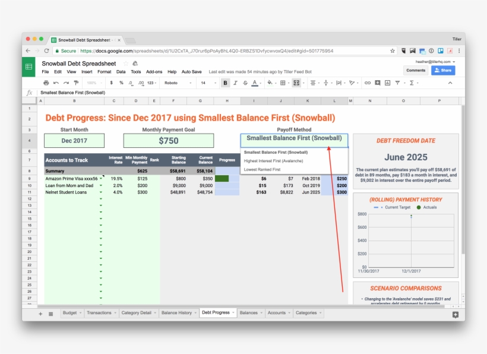Image resolution: width=487 pixels, height=354 pixels.
Task: Open the fill color picker
Action: 270,83
